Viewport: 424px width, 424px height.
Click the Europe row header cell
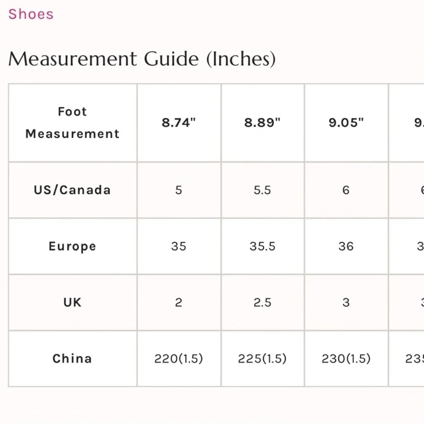pyautogui.click(x=73, y=246)
